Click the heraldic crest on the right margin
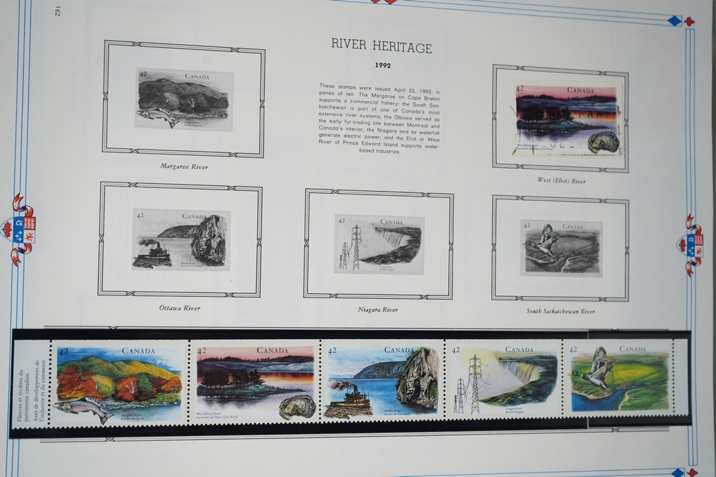Image resolution: width=716 pixels, height=477 pixels. pos(692,245)
